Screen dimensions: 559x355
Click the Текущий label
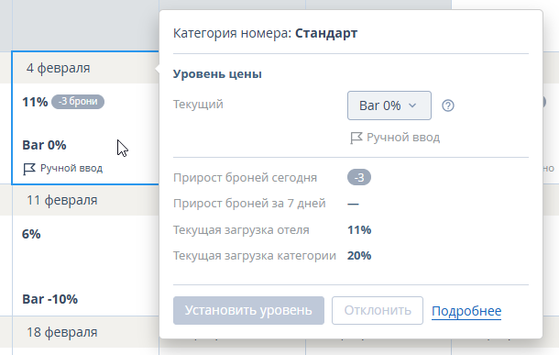[198, 105]
